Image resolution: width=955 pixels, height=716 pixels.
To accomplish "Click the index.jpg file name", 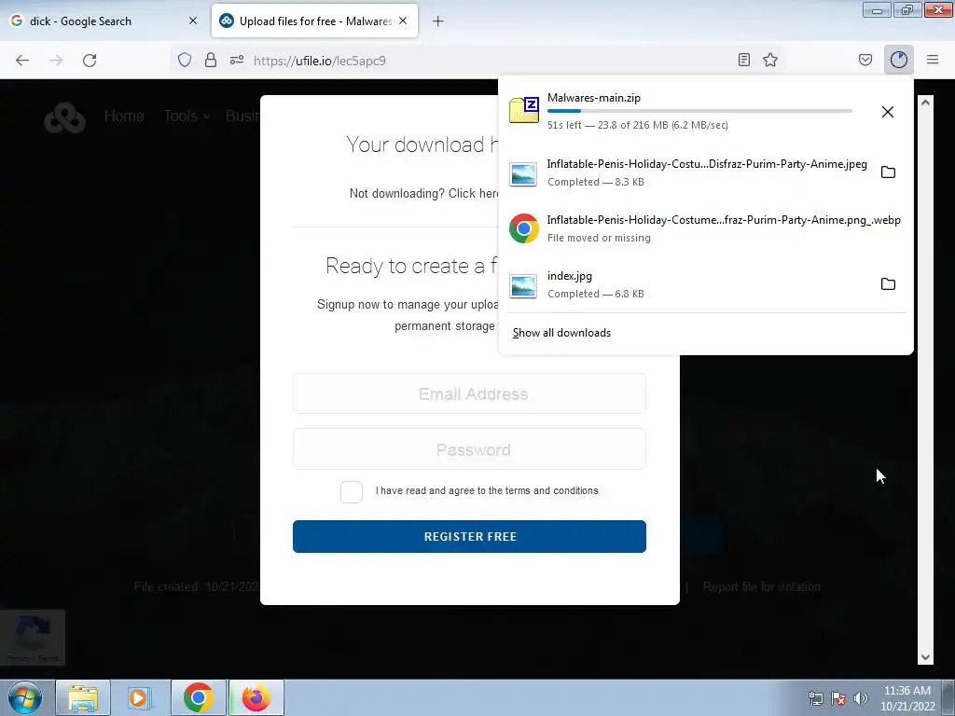I will point(570,276).
